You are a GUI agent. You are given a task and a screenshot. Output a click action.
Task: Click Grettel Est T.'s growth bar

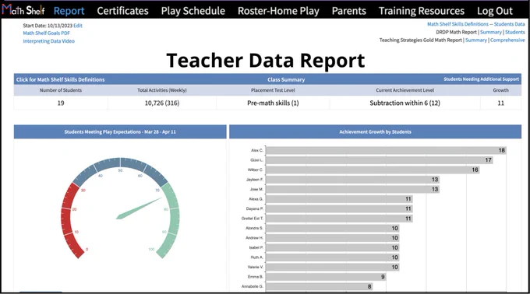[x=339, y=219]
